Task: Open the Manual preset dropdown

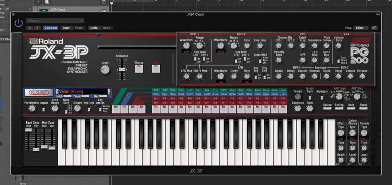Action: point(55,21)
